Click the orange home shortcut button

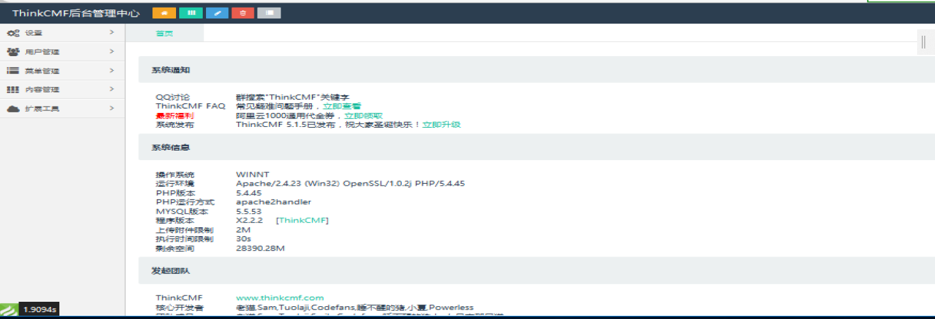click(x=165, y=13)
